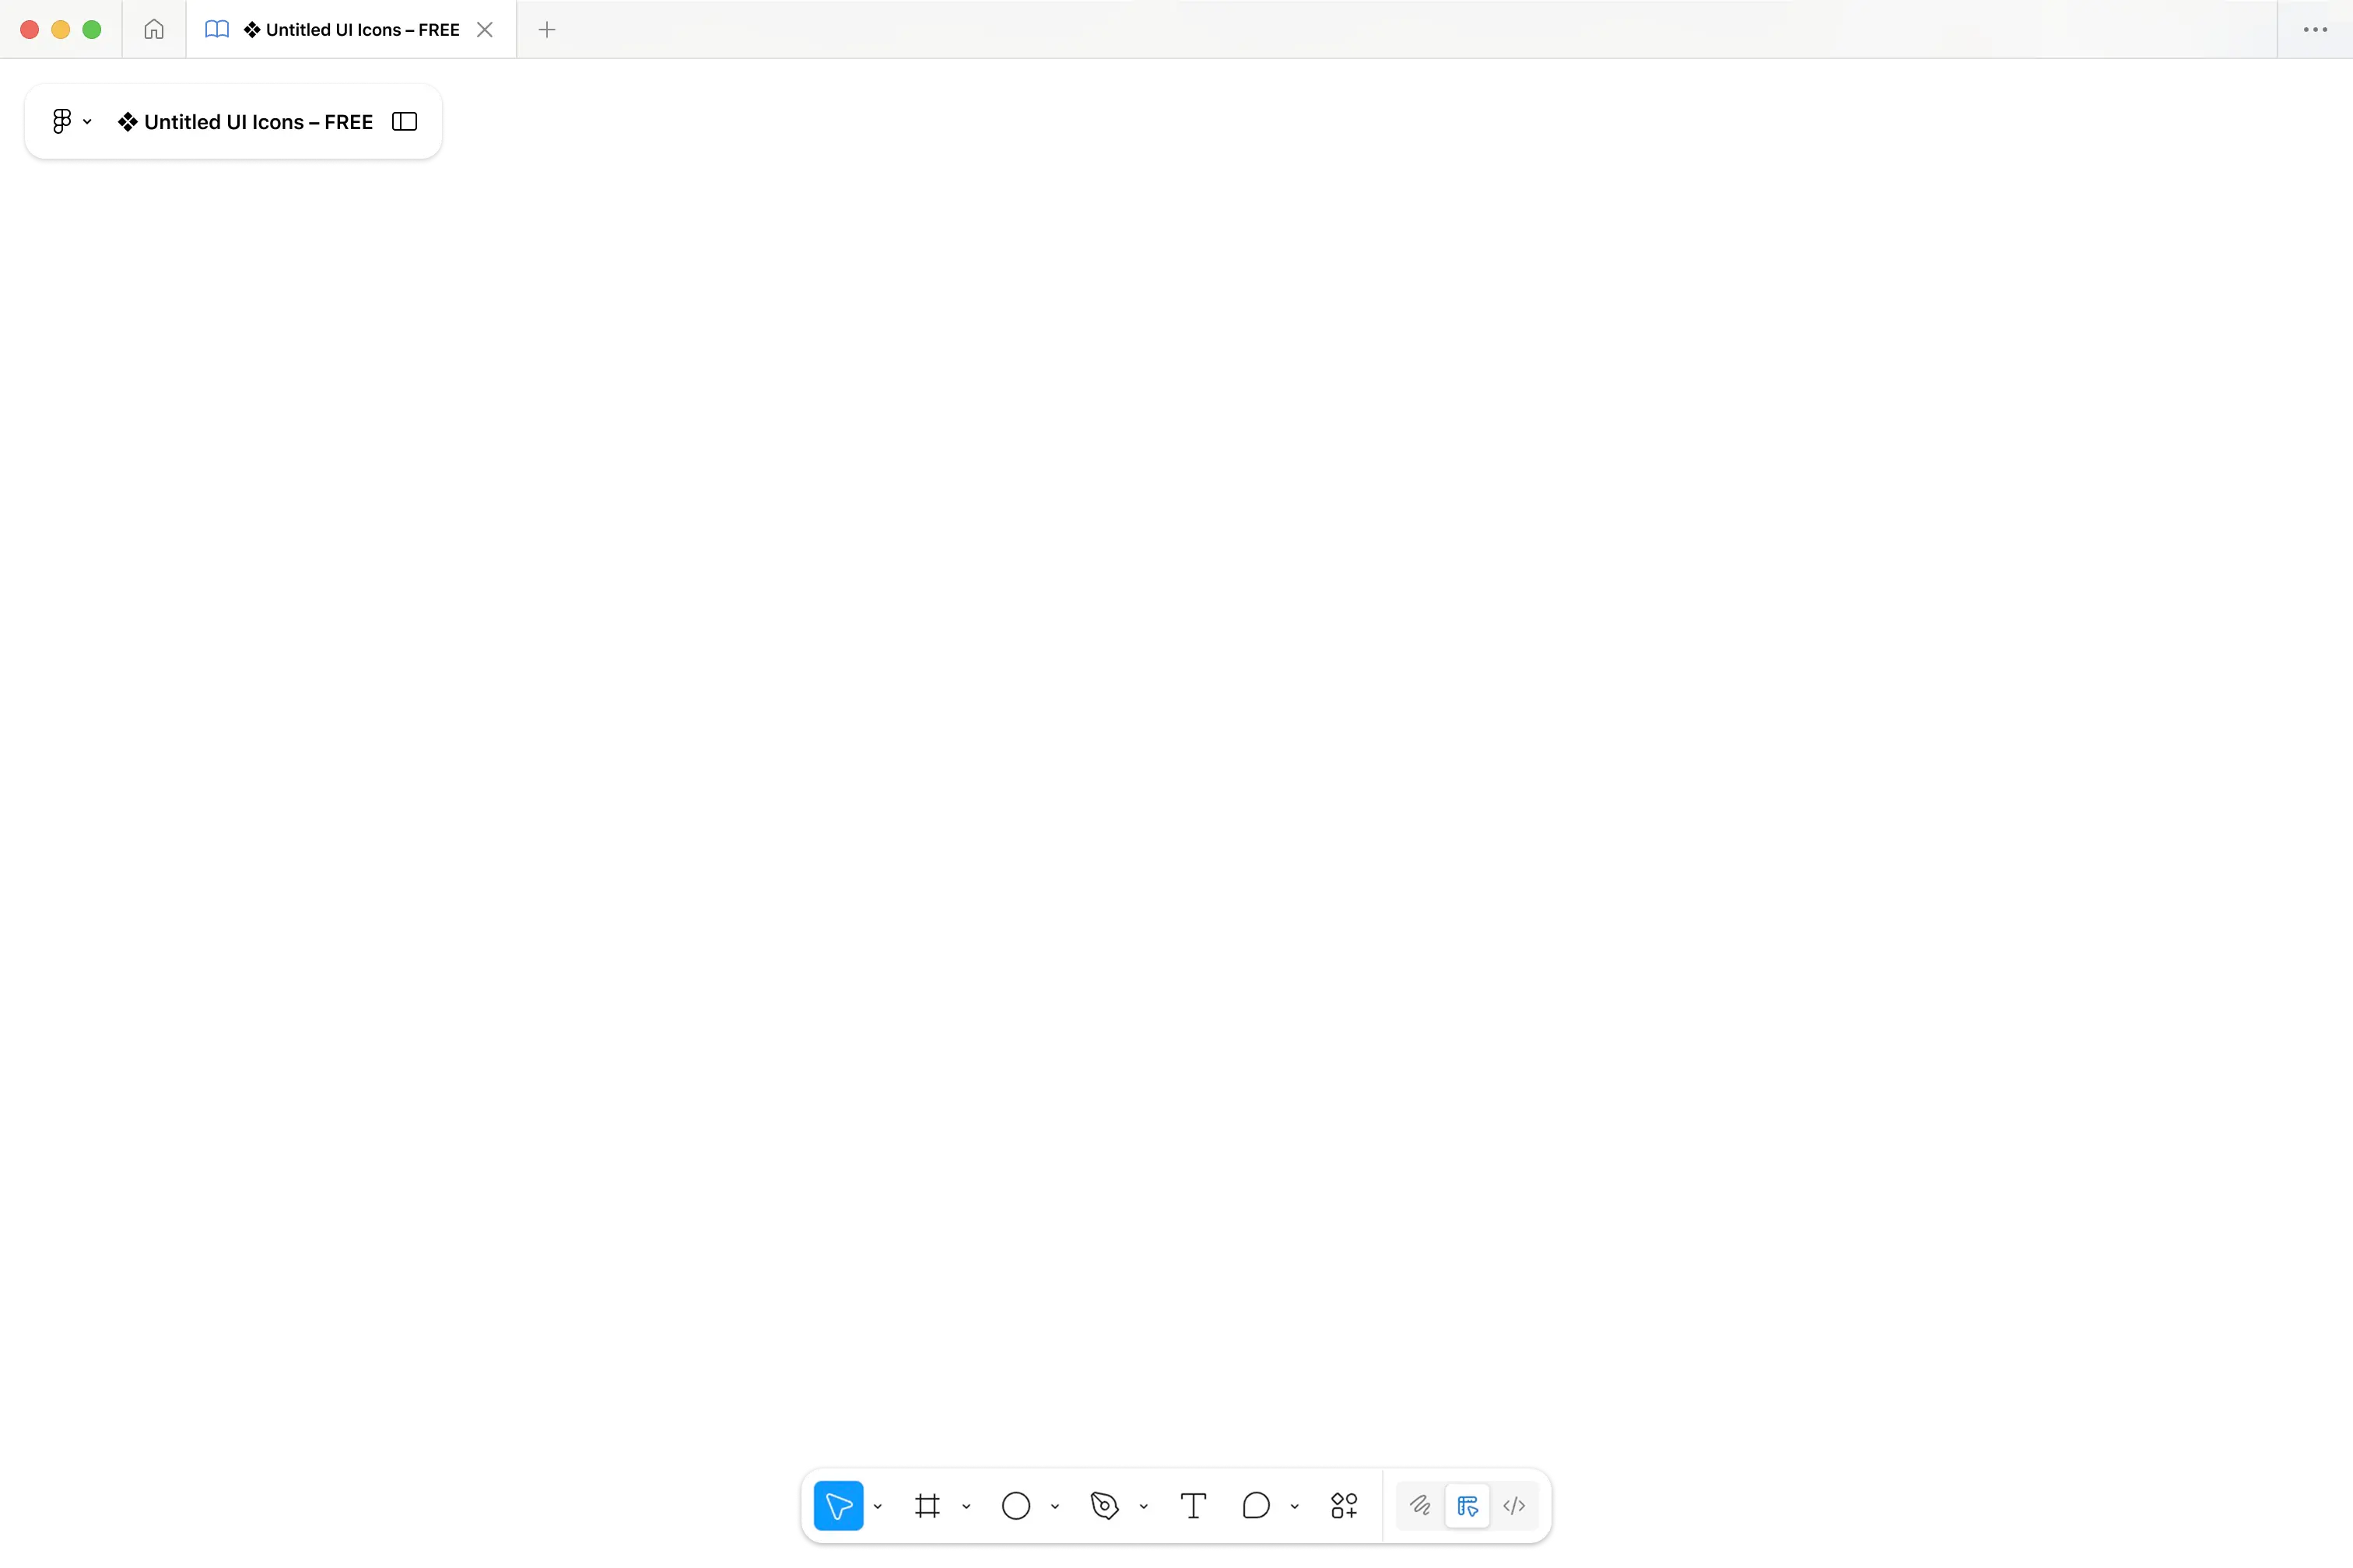Viewport: 2353px width, 1568px height.
Task: Go to the Figma home screen
Action: coord(154,29)
